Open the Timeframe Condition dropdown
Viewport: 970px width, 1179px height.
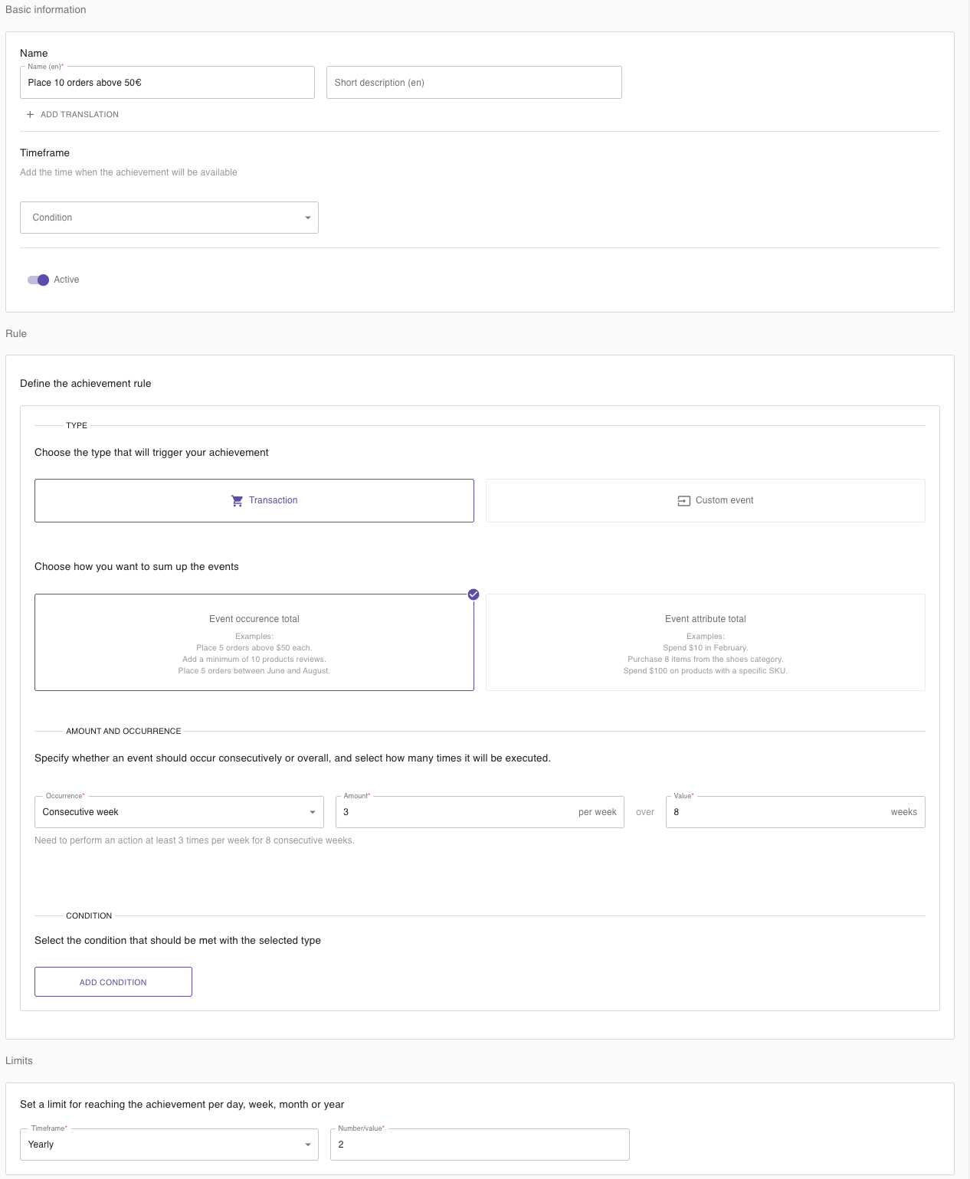pos(169,218)
